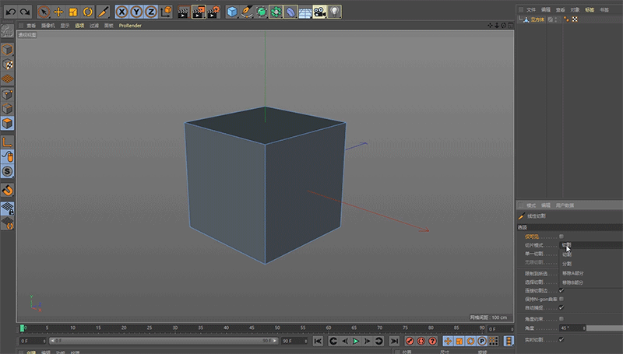Screen dimensions: 623x354
Task: Choose 移除A部分 option in dropdown list
Action: 573,273
